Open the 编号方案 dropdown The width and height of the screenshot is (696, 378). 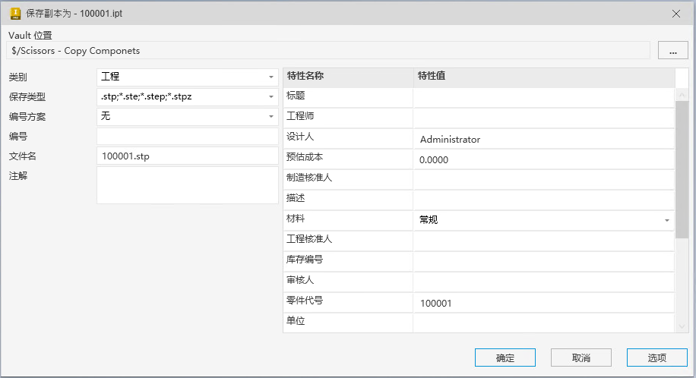(271, 116)
